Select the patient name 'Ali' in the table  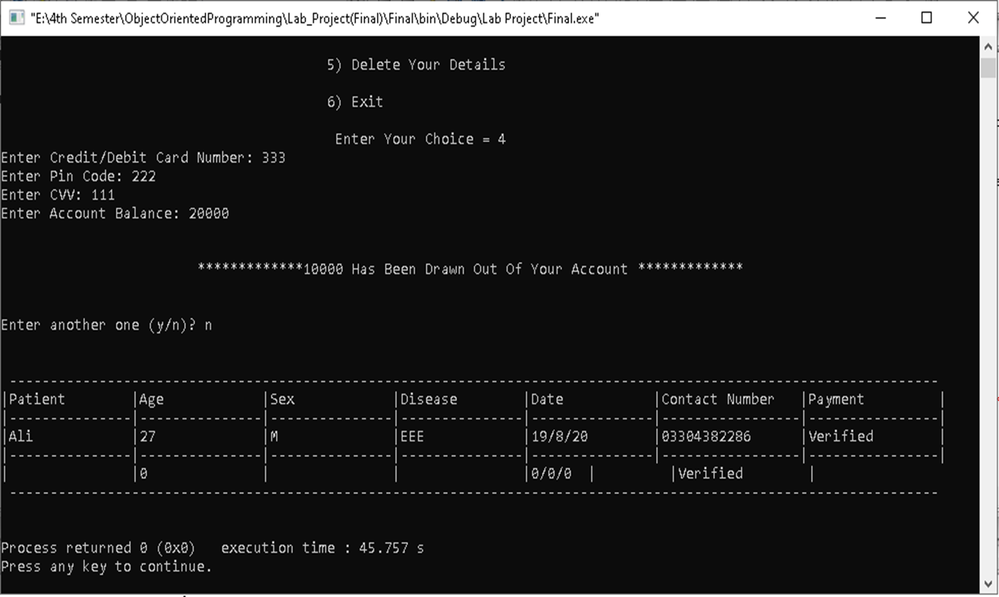click(x=20, y=436)
